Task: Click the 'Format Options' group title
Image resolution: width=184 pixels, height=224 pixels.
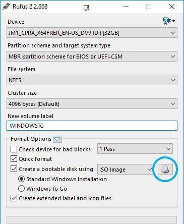Action: point(31,139)
